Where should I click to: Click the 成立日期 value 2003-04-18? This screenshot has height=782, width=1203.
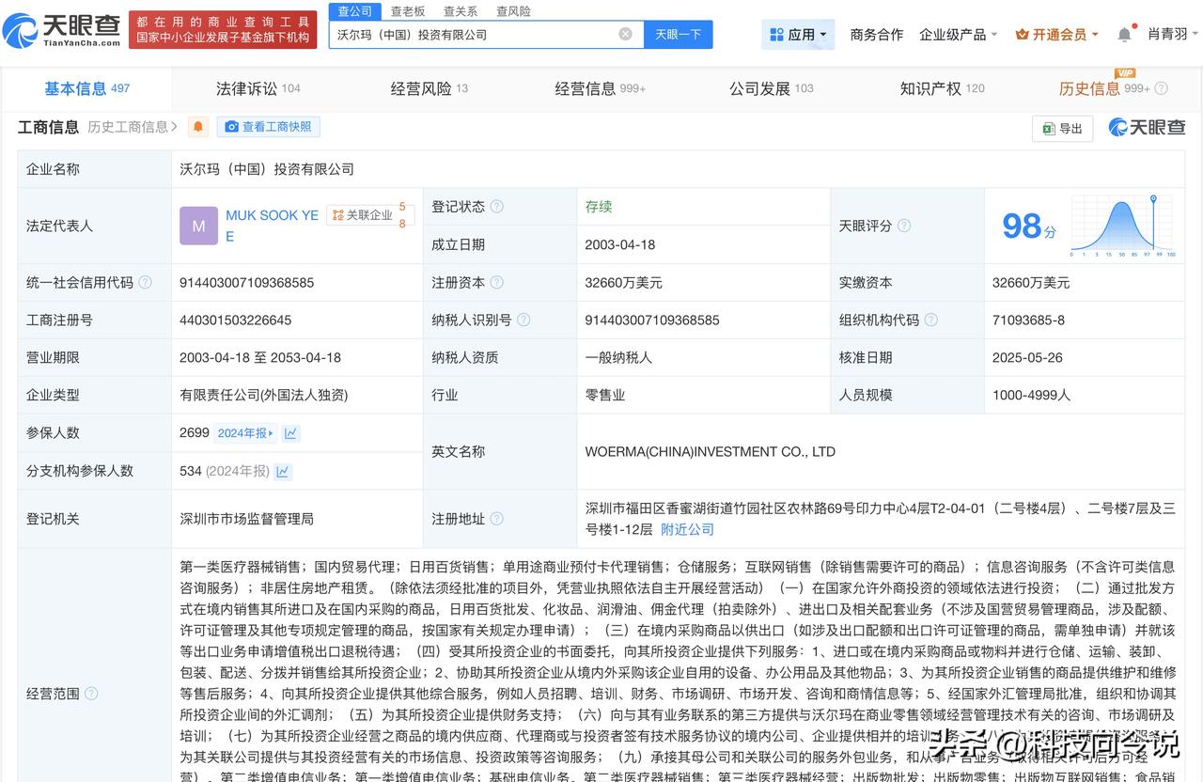click(x=620, y=244)
